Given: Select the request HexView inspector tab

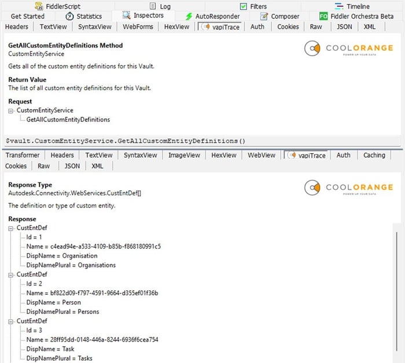Looking at the screenshot, I should (x=176, y=27).
